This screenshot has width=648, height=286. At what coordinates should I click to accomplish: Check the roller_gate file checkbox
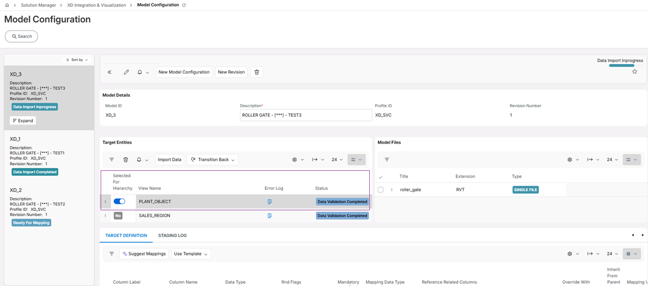(380, 190)
